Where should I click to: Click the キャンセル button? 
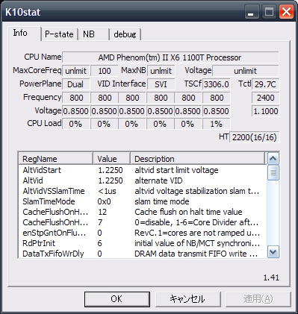tap(188, 299)
